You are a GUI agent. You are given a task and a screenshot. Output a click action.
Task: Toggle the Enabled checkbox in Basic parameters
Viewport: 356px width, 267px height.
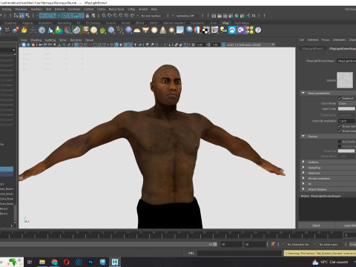pyautogui.click(x=340, y=99)
